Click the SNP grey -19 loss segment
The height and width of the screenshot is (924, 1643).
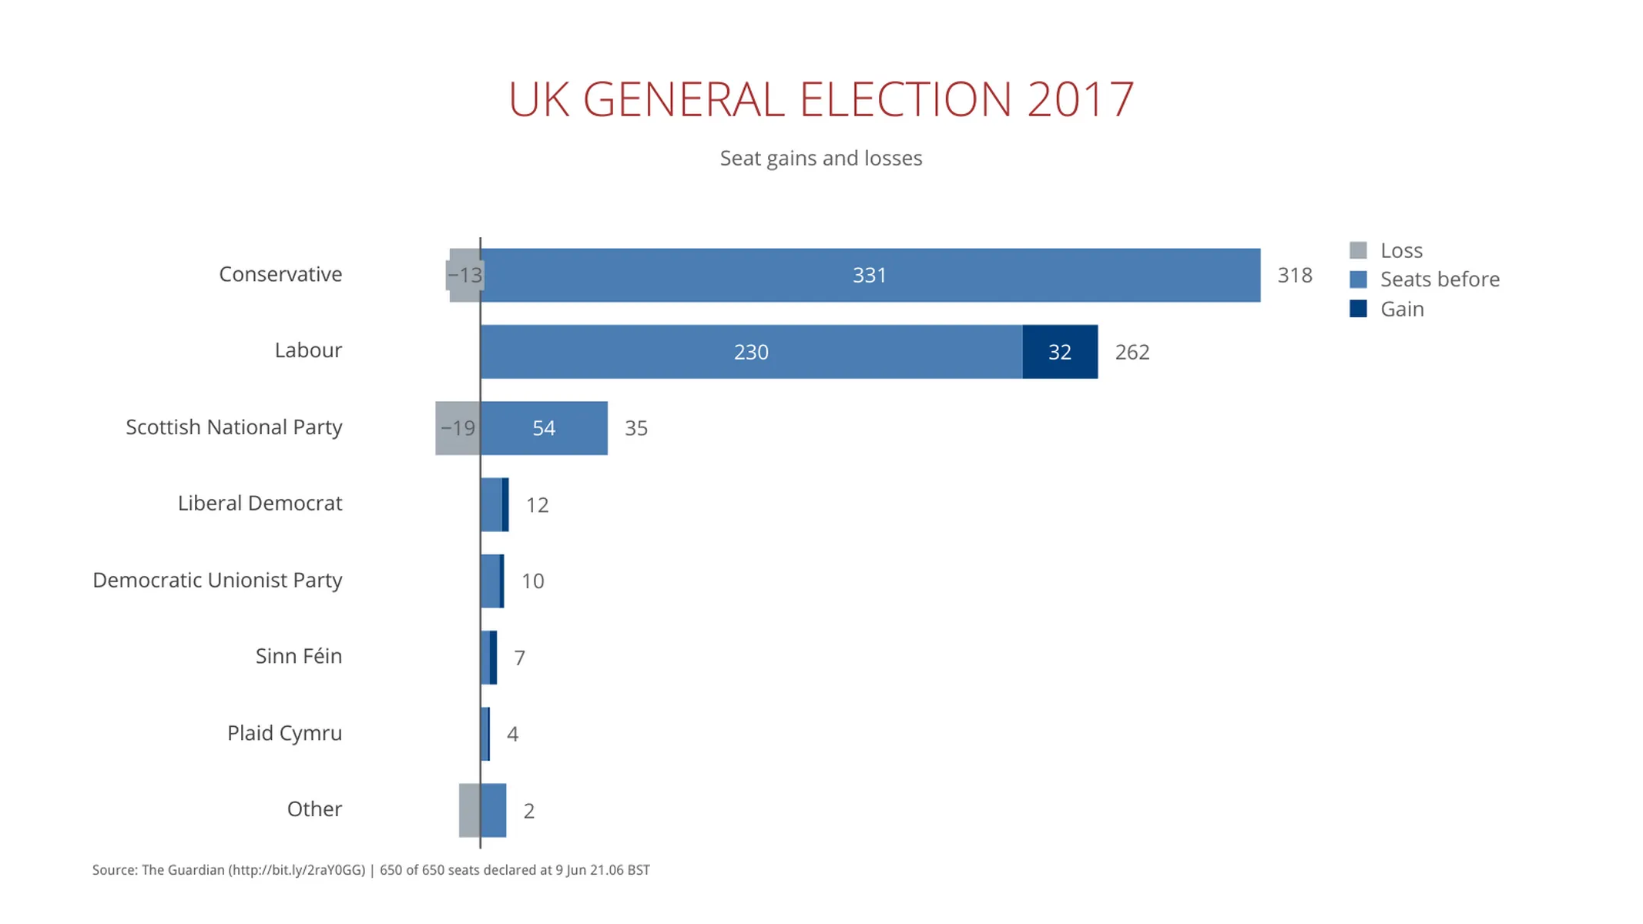pos(458,428)
